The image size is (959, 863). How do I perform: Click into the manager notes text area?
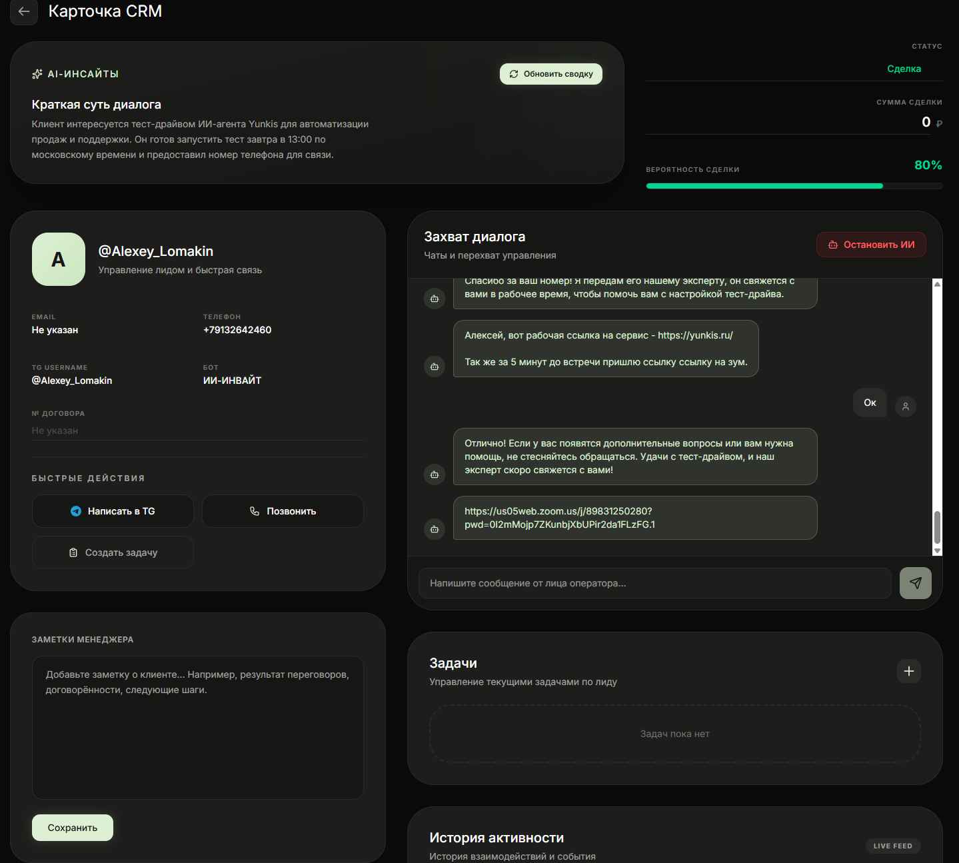pos(197,728)
